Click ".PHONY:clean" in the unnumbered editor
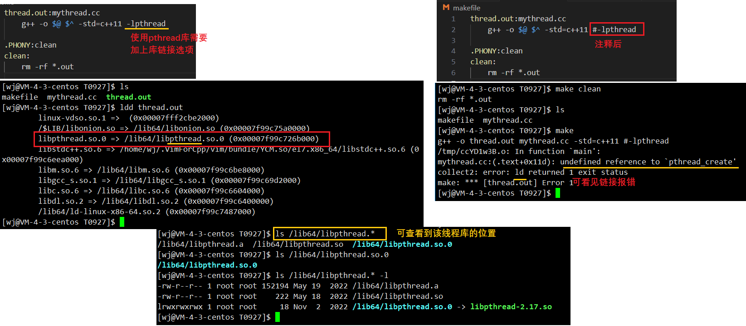Viewport: 746px width, 326px height. tap(30, 45)
